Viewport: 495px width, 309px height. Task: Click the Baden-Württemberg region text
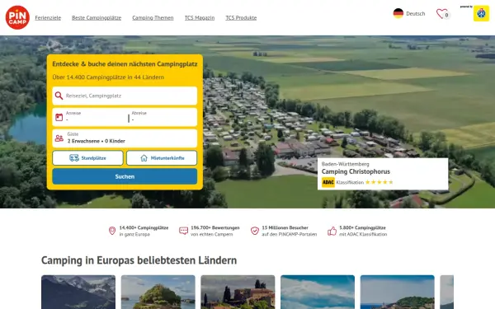345,164
